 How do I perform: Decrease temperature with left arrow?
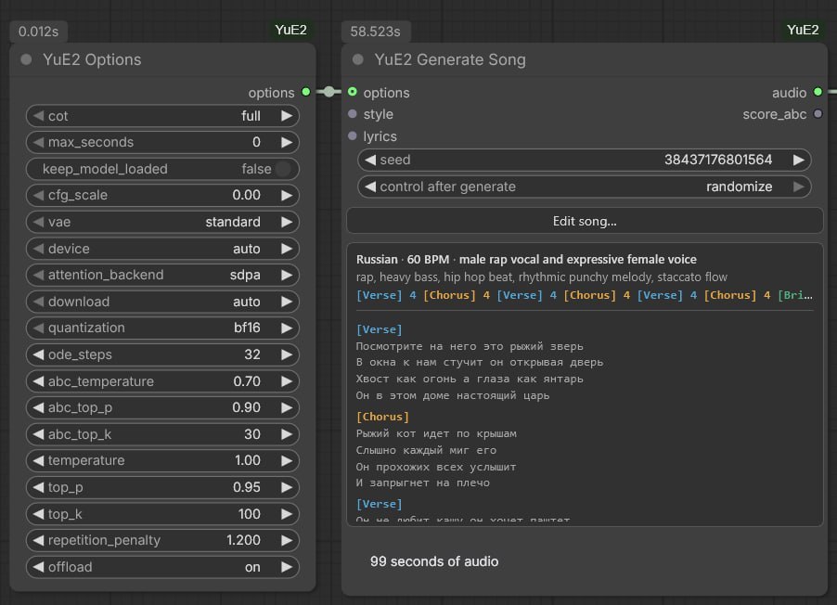pos(38,460)
